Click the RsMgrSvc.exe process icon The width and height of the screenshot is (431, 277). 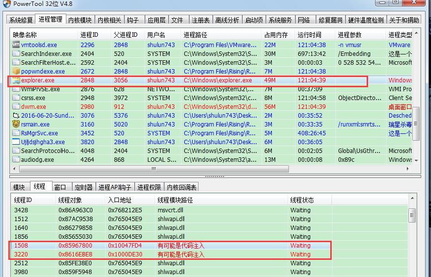16,133
